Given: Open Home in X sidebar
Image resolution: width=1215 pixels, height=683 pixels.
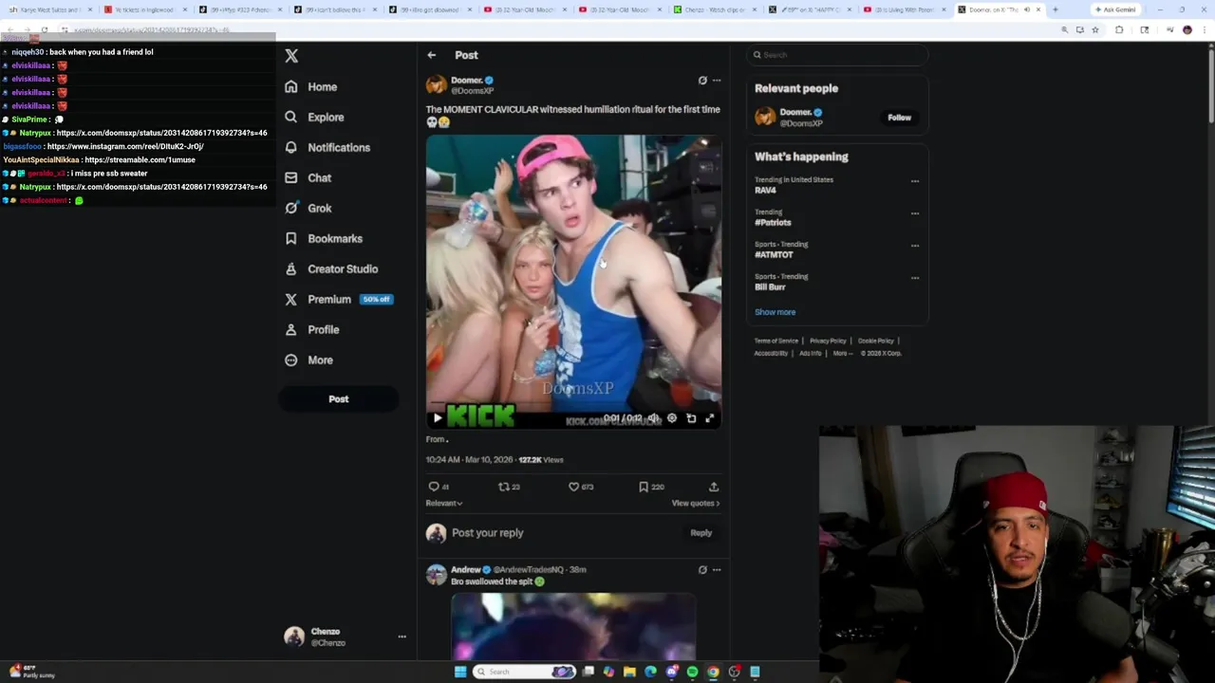Looking at the screenshot, I should [311, 86].
